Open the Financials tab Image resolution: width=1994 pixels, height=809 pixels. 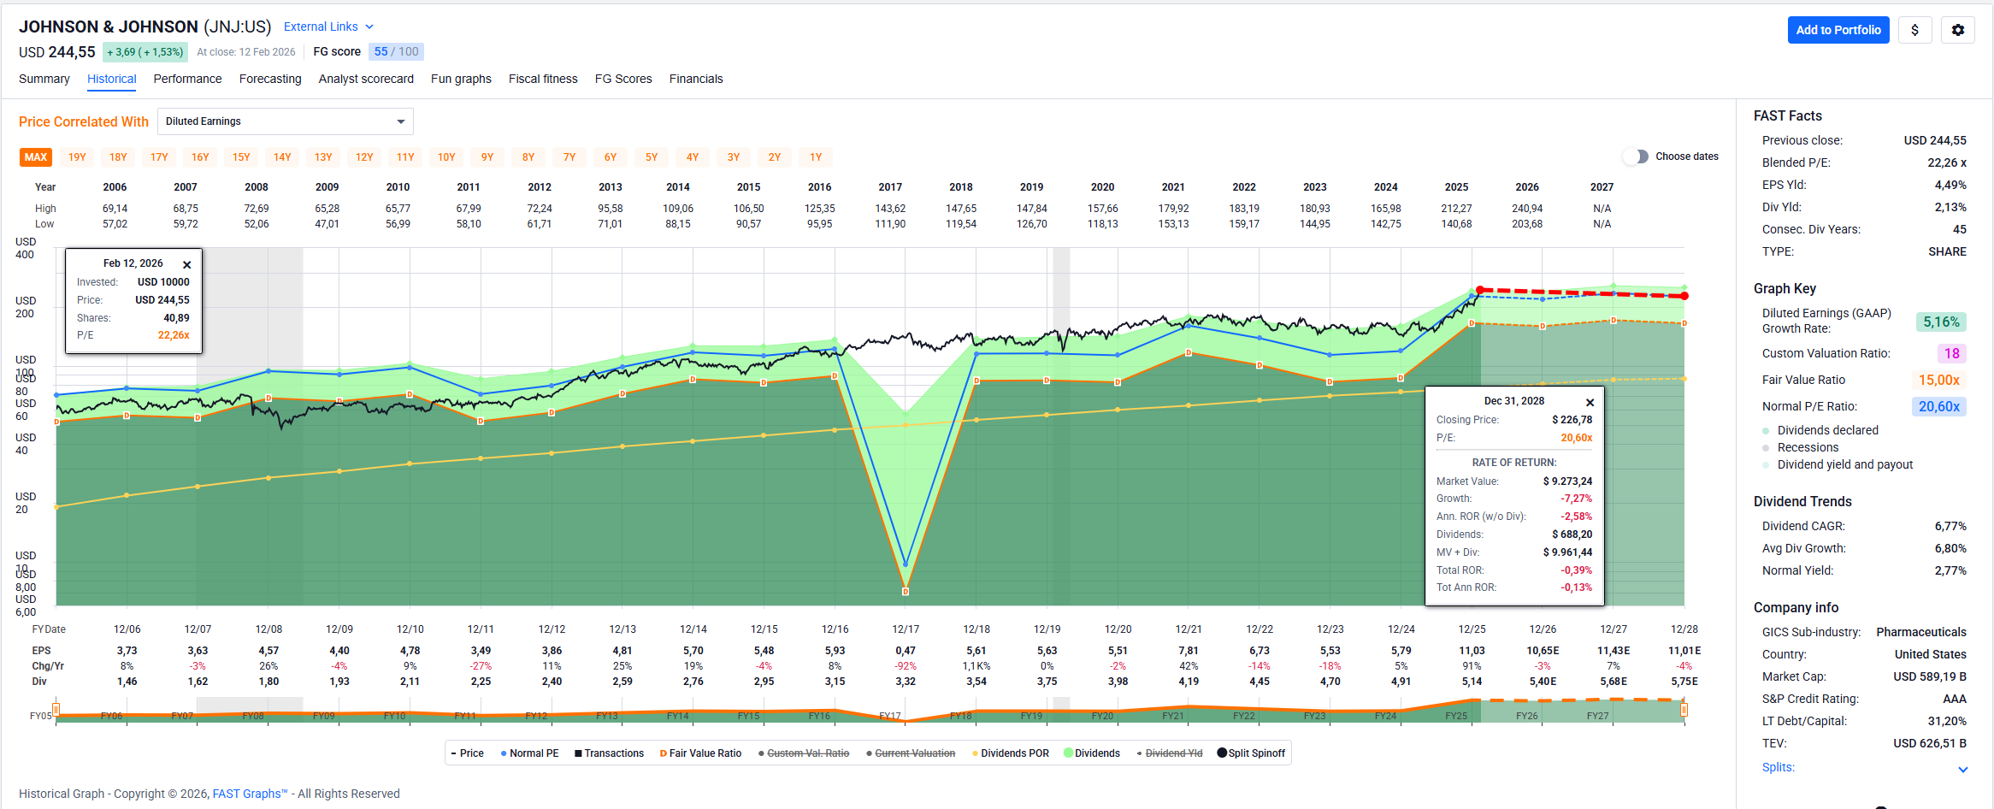(x=695, y=79)
